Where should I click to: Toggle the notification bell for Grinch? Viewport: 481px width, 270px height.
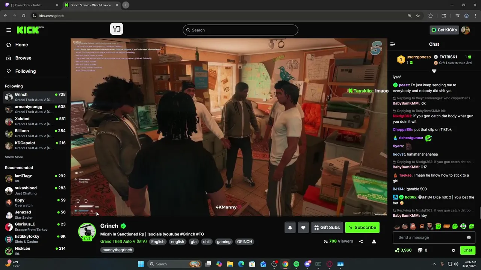(290, 228)
